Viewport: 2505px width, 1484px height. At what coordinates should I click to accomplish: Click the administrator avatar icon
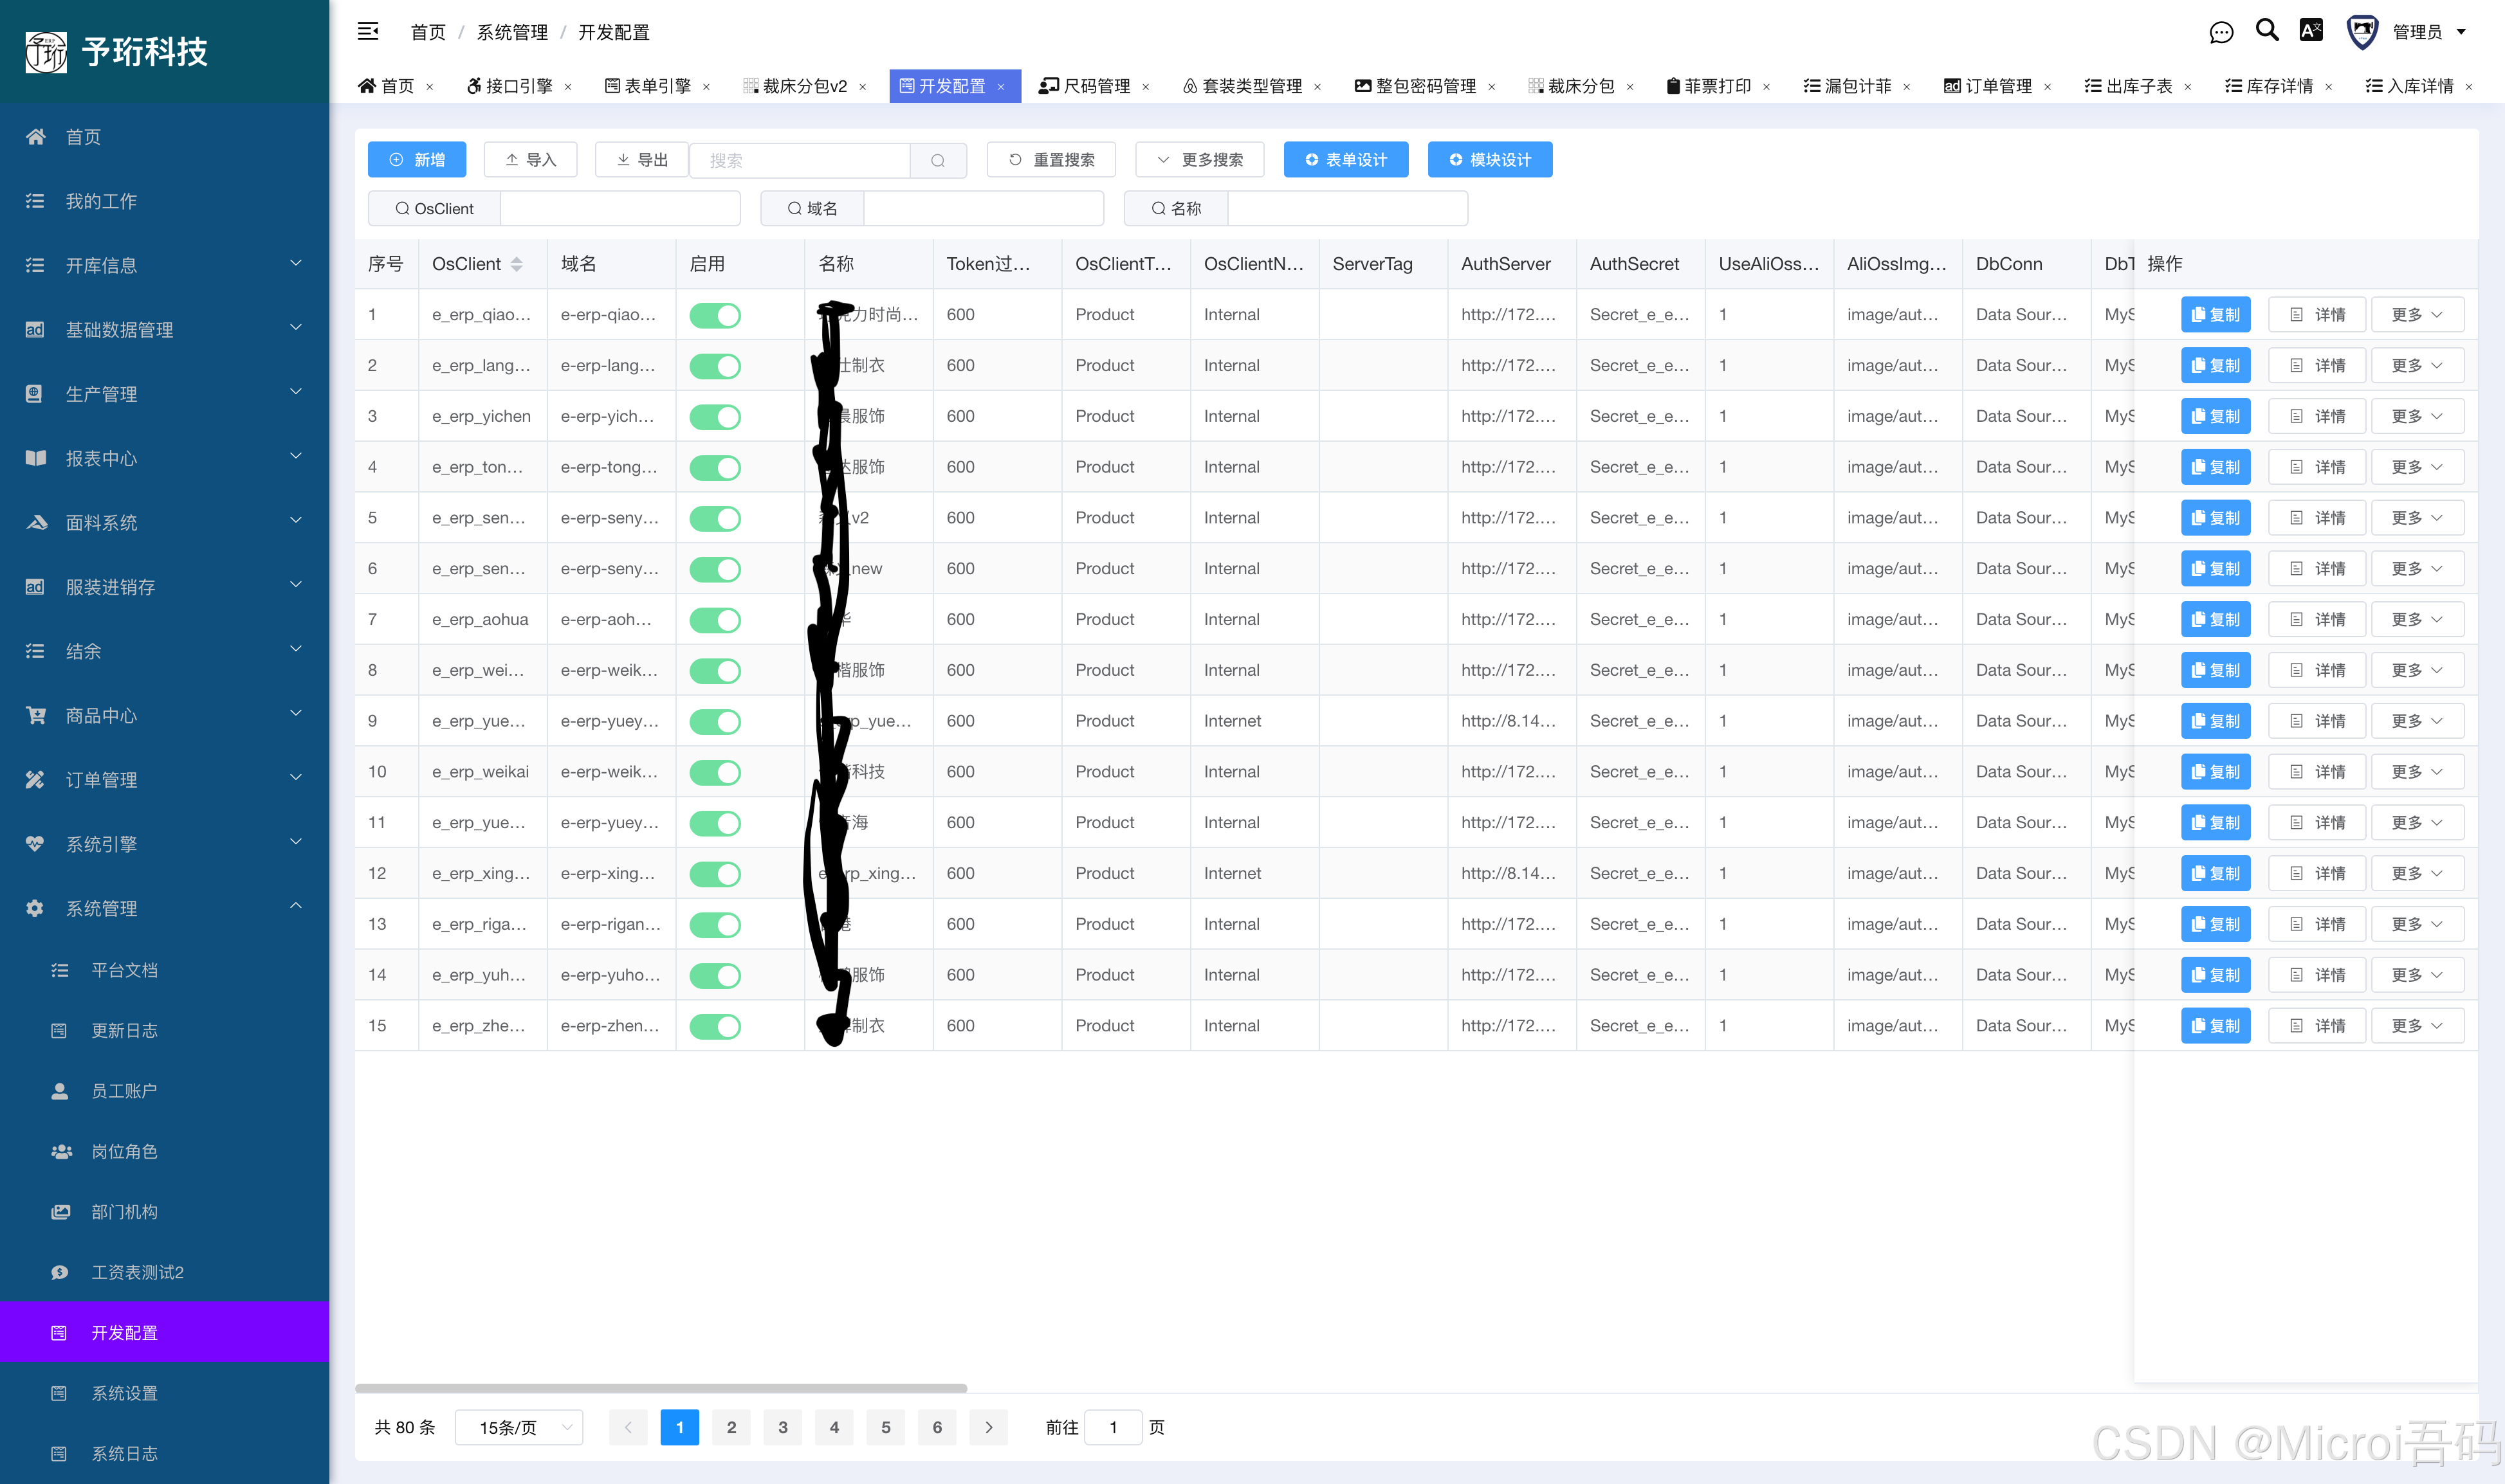click(x=2362, y=32)
